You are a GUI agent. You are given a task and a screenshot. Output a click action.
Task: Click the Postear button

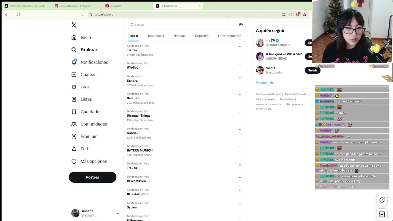tap(92, 177)
